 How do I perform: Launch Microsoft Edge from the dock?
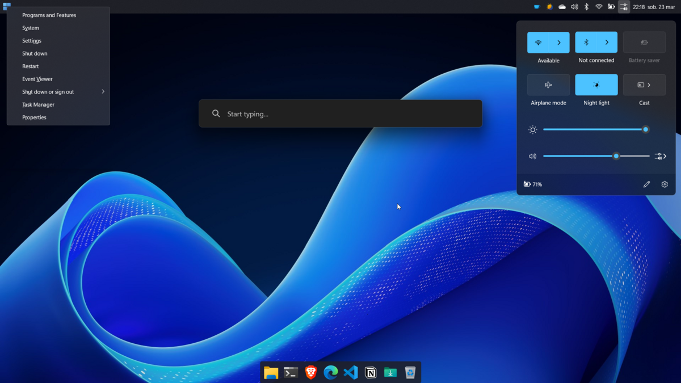[330, 372]
